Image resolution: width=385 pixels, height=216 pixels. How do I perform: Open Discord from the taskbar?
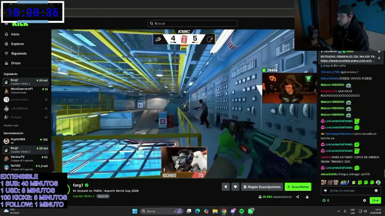pyautogui.click(x=233, y=211)
